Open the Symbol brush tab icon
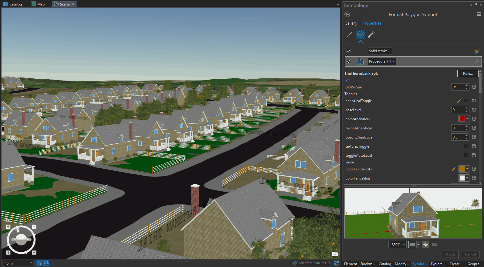The height and width of the screenshot is (267, 484). pos(350,35)
